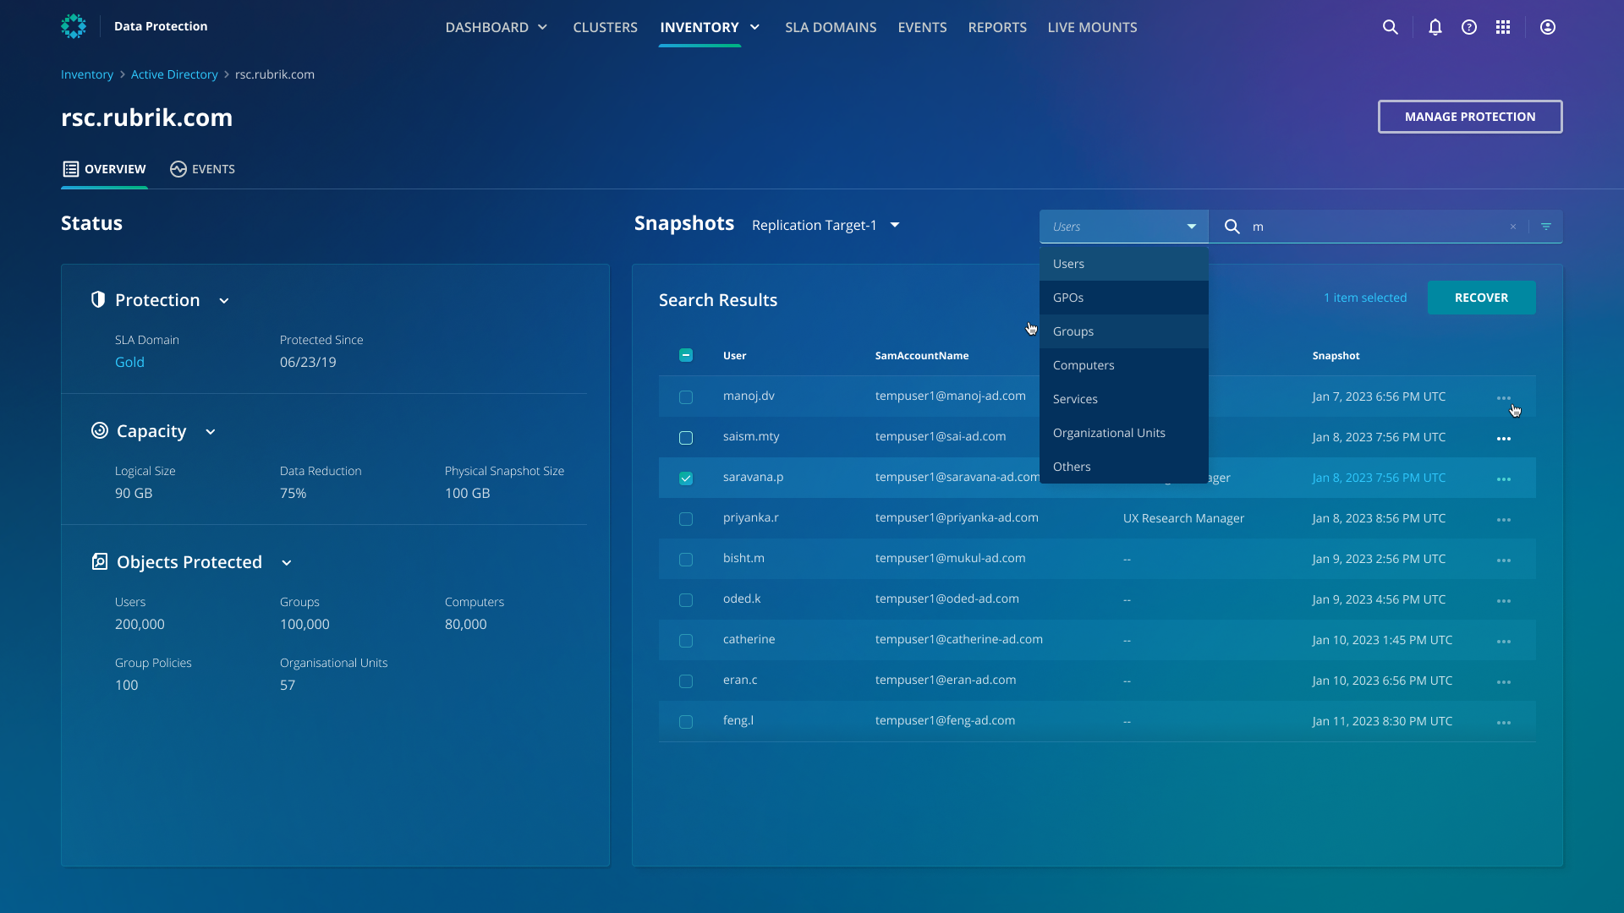This screenshot has height=913, width=1624.
Task: Open row actions menu for manoj.dv
Action: tap(1504, 397)
